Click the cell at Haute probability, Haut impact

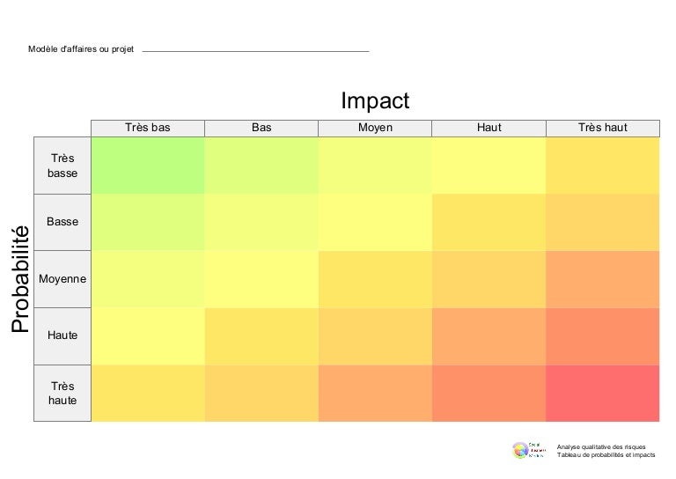point(489,335)
